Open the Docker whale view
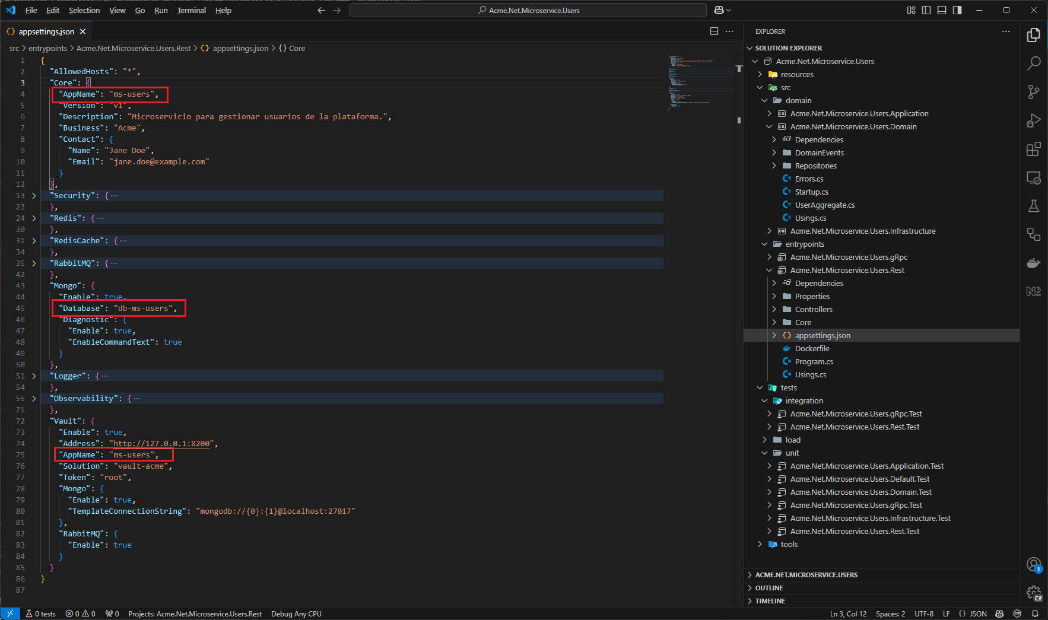Viewport: 1048px width, 620px height. pos(1033,263)
